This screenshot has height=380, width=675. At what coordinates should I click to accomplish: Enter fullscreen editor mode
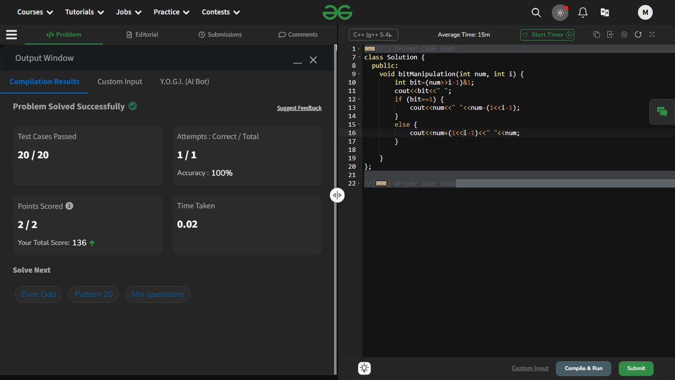(652, 34)
